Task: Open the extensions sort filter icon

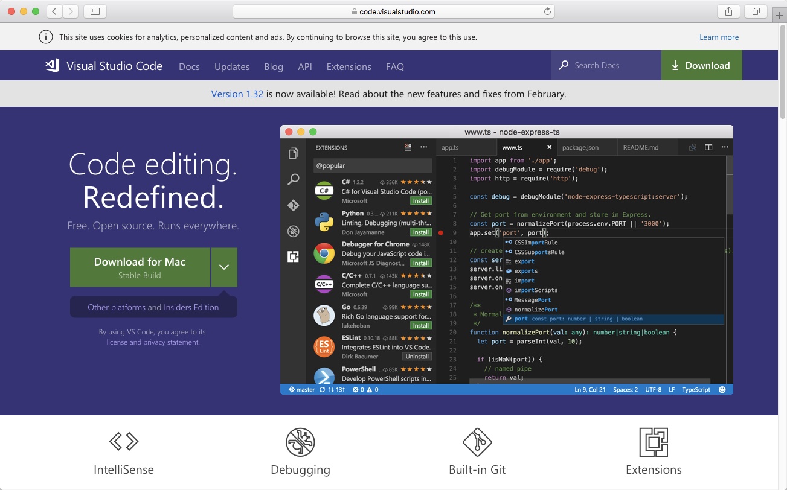Action: click(408, 147)
